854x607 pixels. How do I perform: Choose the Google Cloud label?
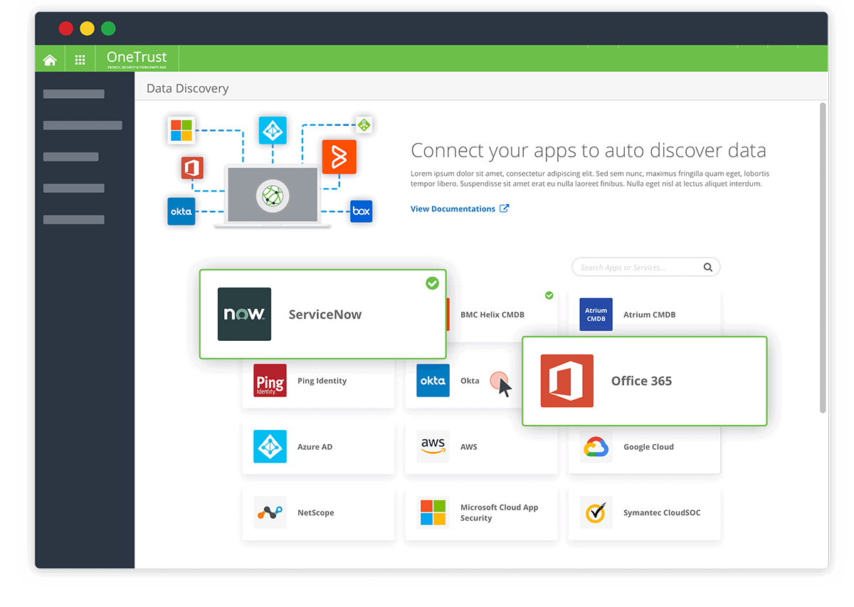648,447
